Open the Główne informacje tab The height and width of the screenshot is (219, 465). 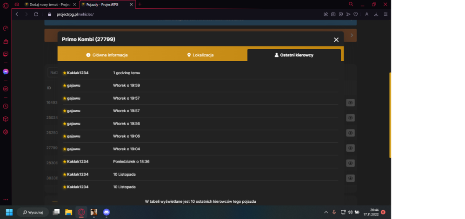tap(107, 55)
